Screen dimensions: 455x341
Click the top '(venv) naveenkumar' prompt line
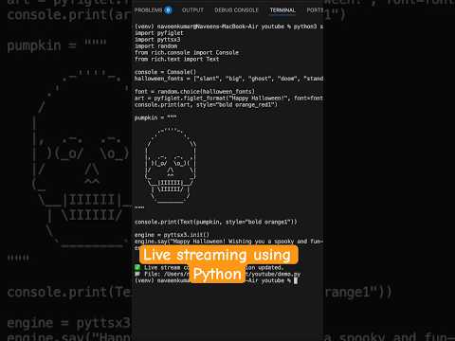click(x=228, y=27)
